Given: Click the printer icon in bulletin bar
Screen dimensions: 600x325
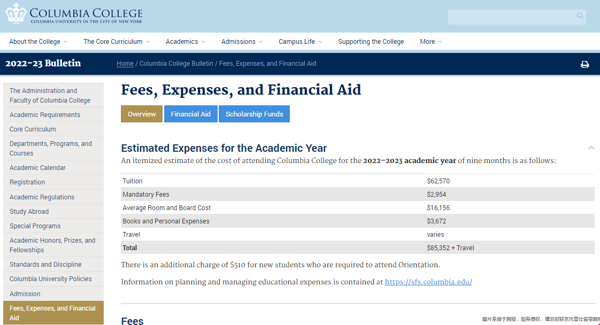Looking at the screenshot, I should [584, 64].
